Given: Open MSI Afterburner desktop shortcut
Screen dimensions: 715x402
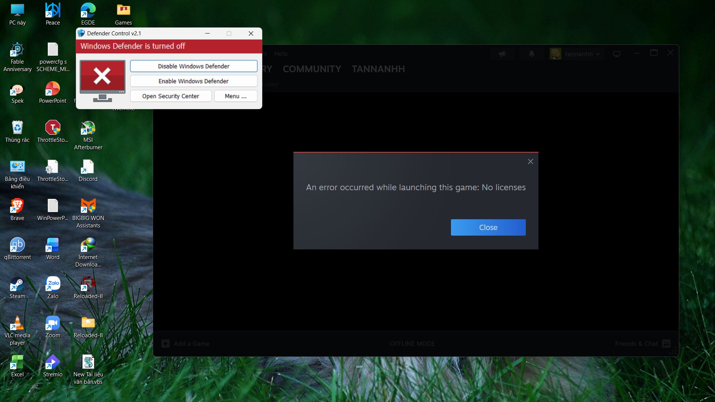Looking at the screenshot, I should [x=88, y=128].
